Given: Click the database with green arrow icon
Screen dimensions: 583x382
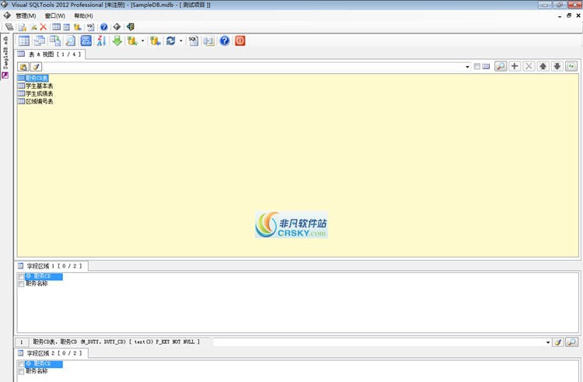Looking at the screenshot, I should coord(132,41).
